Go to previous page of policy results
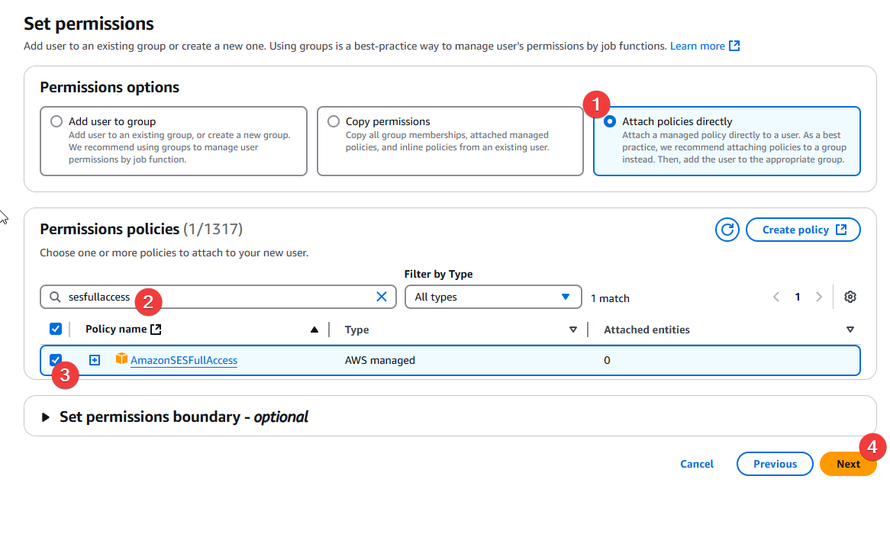890x534 pixels. pyautogui.click(x=776, y=297)
